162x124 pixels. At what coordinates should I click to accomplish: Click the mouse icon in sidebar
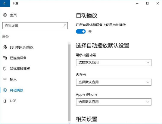(5, 69)
